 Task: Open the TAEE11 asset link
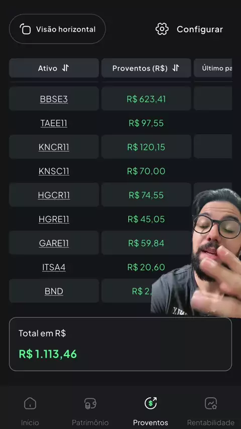54,123
